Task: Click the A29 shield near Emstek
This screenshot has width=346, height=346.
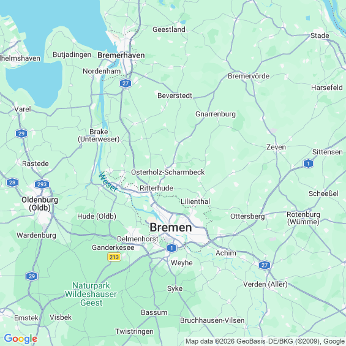Action: [32, 276]
